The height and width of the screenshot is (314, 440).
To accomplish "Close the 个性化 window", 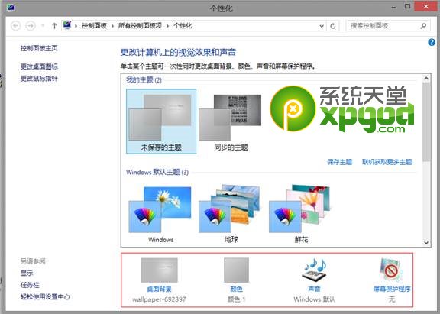I will point(426,7).
